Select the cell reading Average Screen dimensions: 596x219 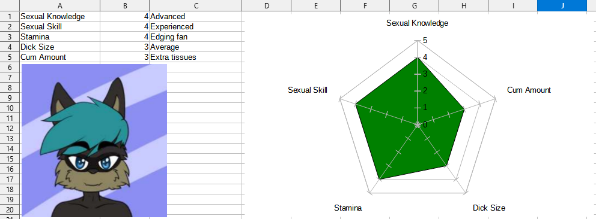point(196,47)
